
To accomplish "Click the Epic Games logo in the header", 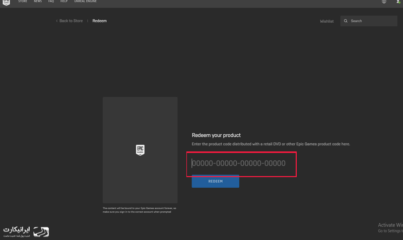I will 6,3.
